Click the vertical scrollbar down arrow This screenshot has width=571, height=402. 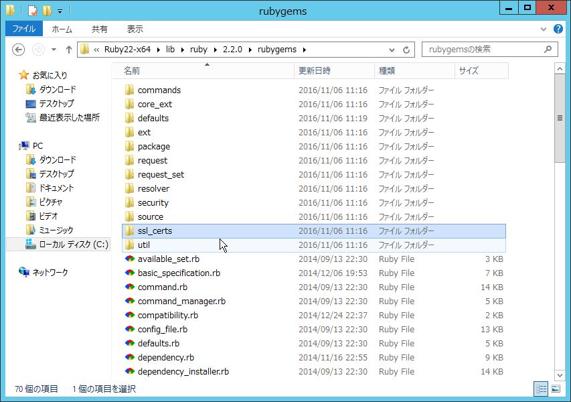point(560,375)
